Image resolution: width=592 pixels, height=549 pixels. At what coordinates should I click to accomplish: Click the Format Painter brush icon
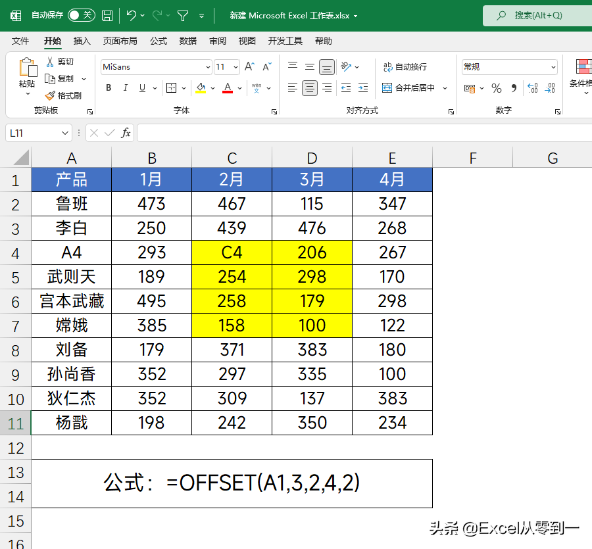point(50,95)
